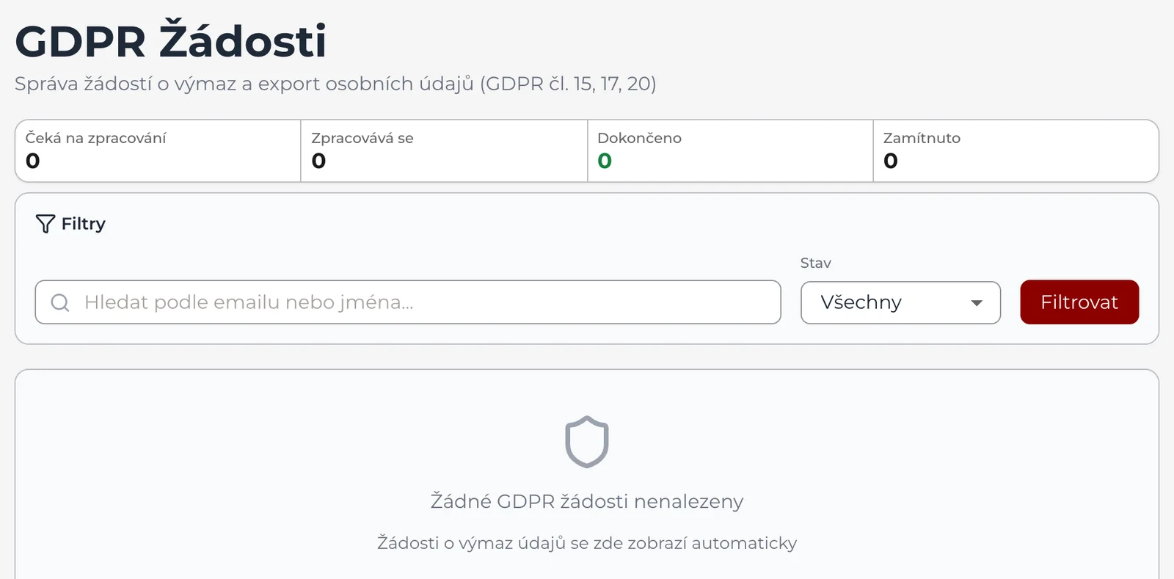Select the Čeká na zpracování stat card
1174x579 pixels.
click(158, 150)
